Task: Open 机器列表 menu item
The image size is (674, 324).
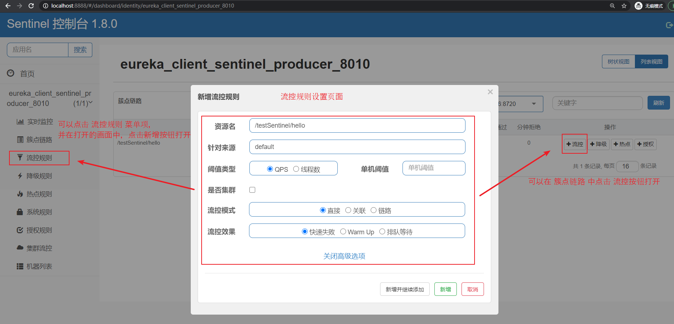Action: point(39,266)
